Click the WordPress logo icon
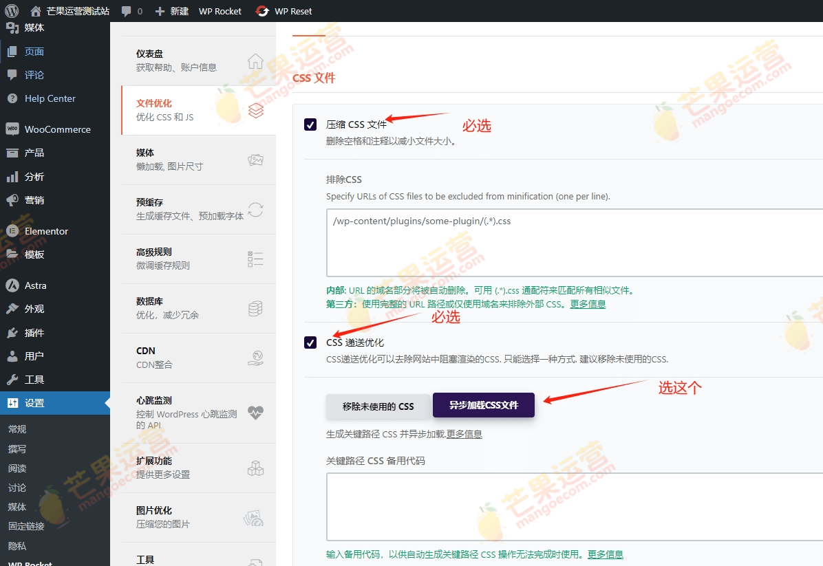 click(x=12, y=11)
